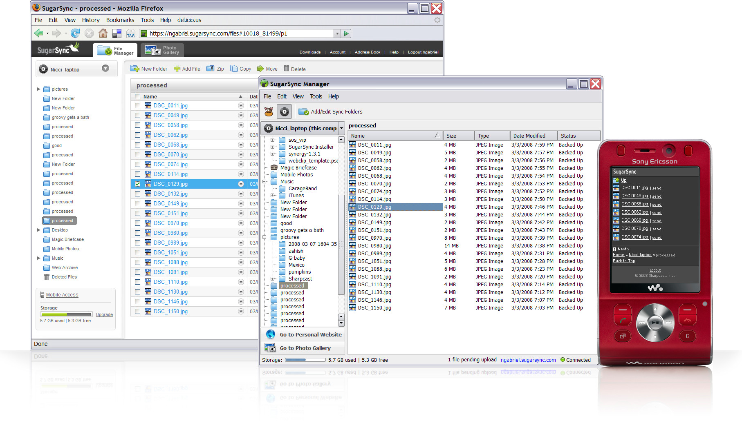Check the box for DSC_1150.jpg
The height and width of the screenshot is (421, 742).
137,311
